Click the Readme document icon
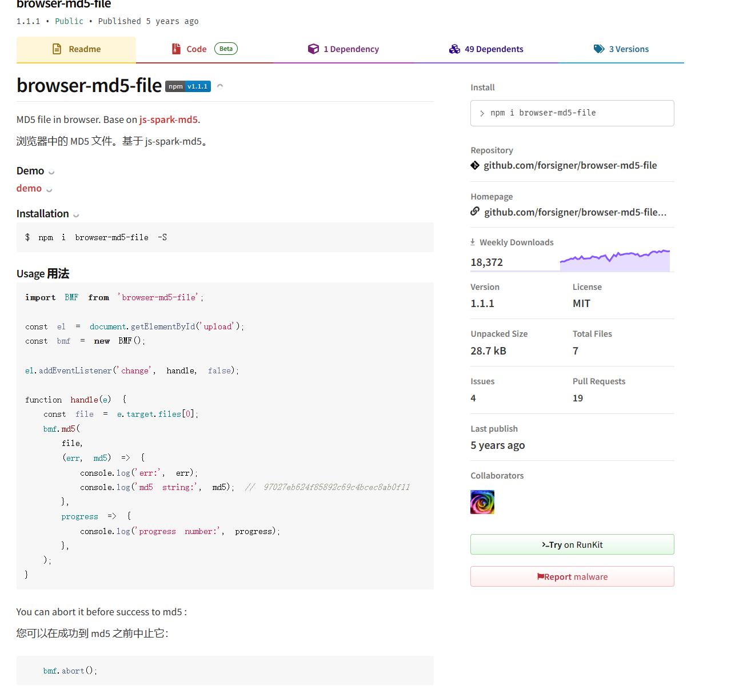743x697 pixels. [x=57, y=49]
